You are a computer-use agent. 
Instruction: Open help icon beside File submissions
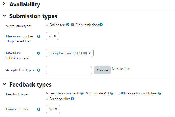coord(101,25)
